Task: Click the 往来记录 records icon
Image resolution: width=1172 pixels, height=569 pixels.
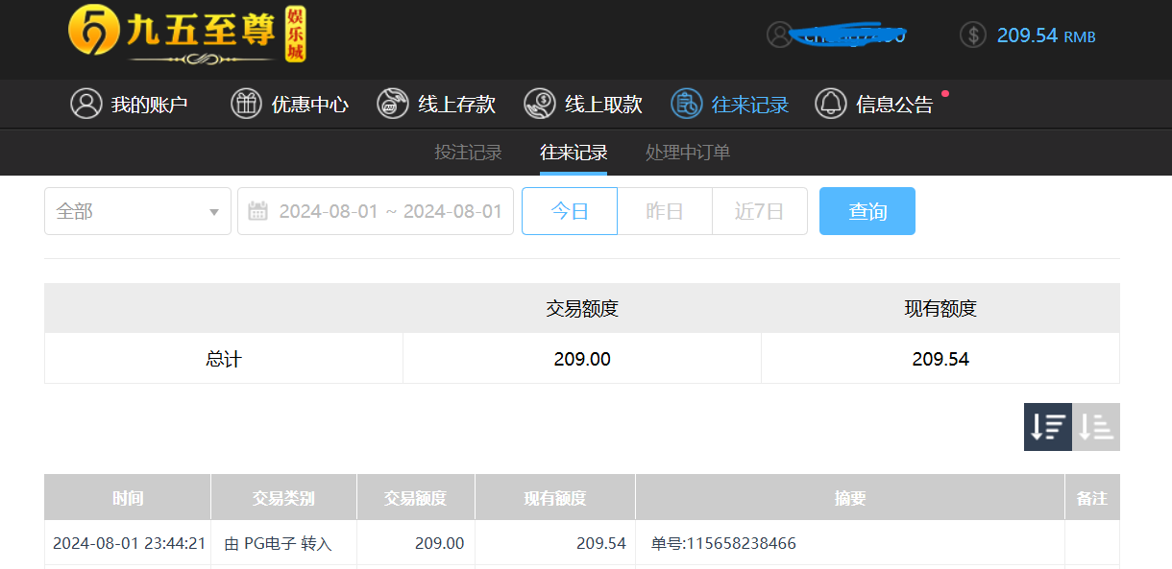Action: pyautogui.click(x=686, y=104)
